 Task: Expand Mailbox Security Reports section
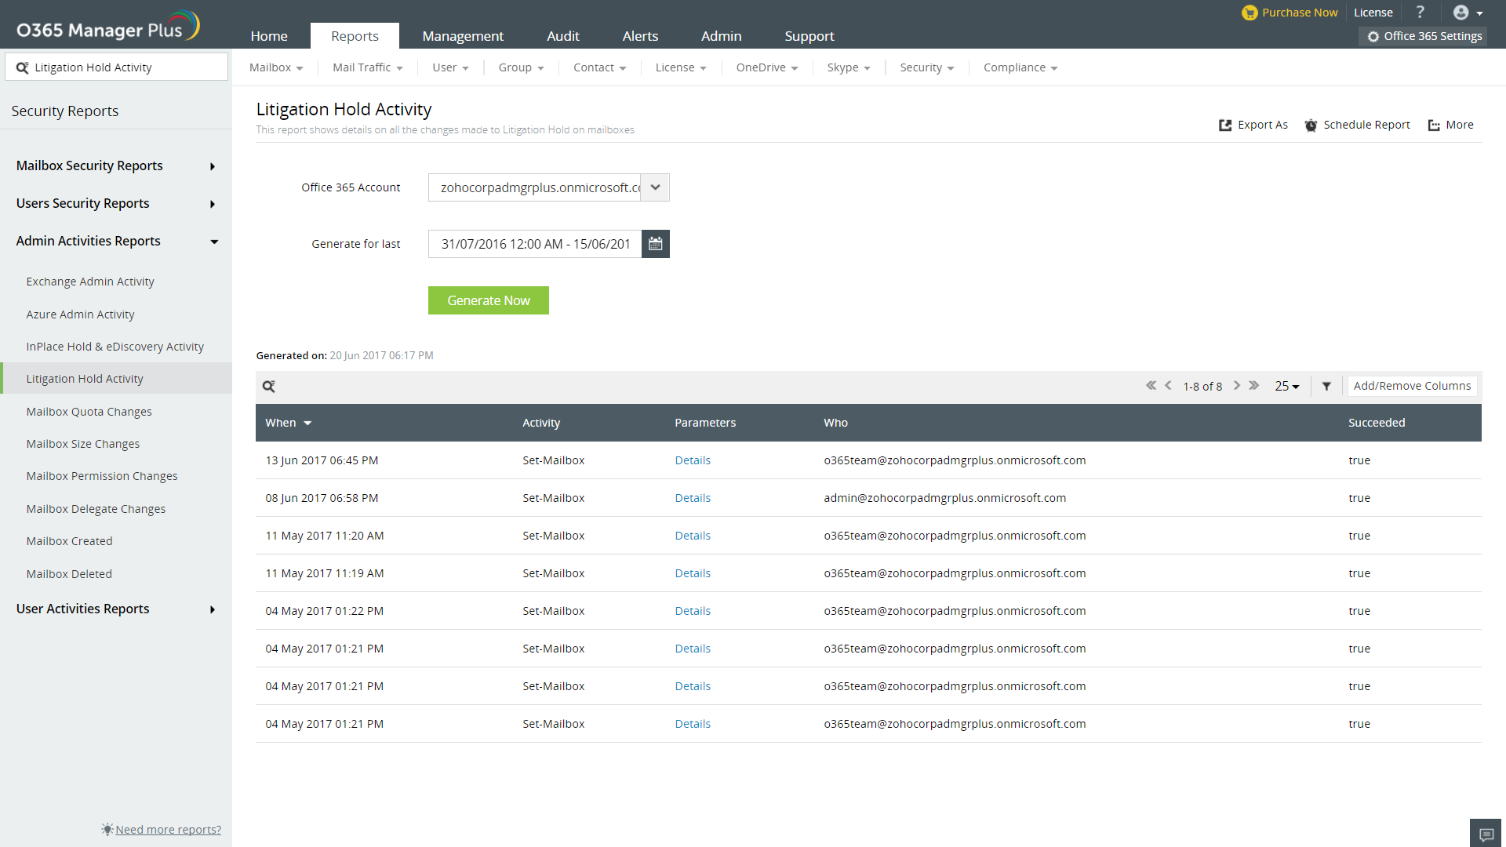tap(212, 166)
